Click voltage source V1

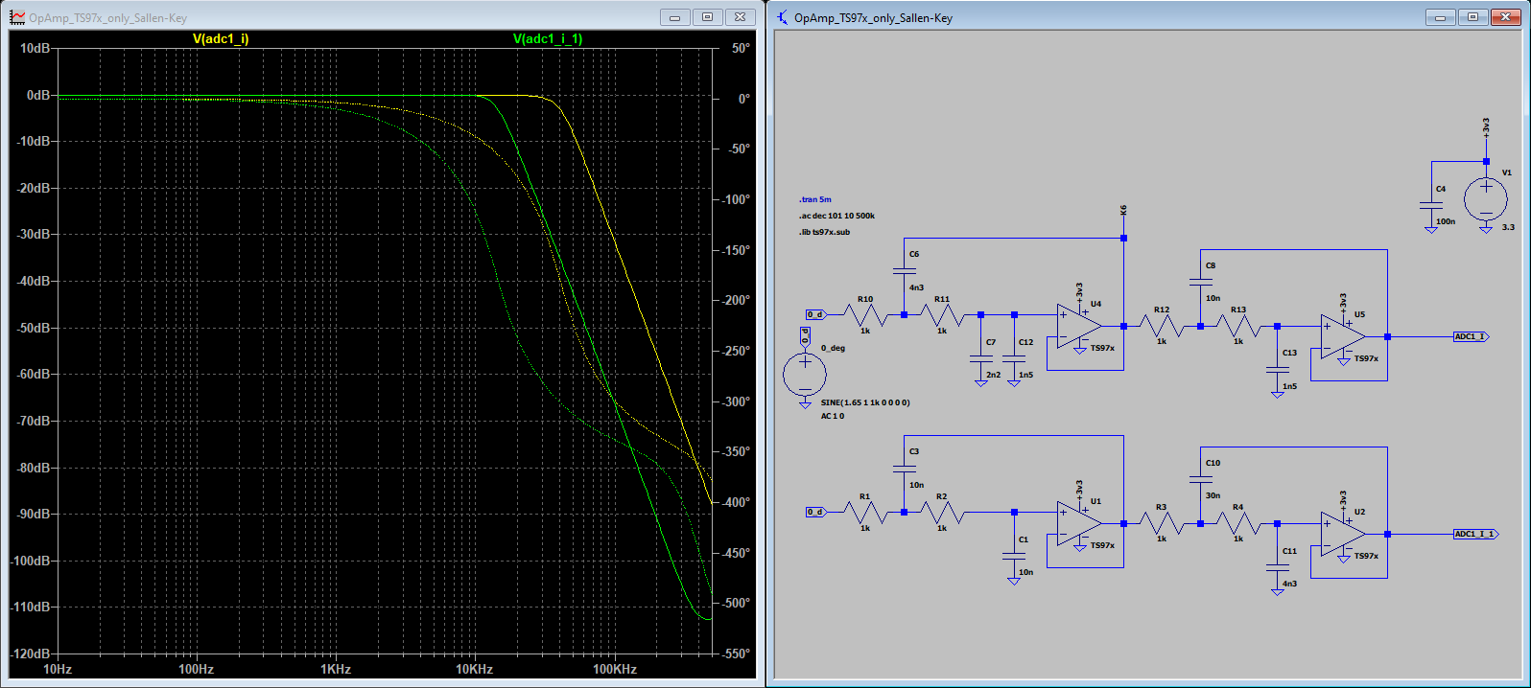[x=1485, y=201]
